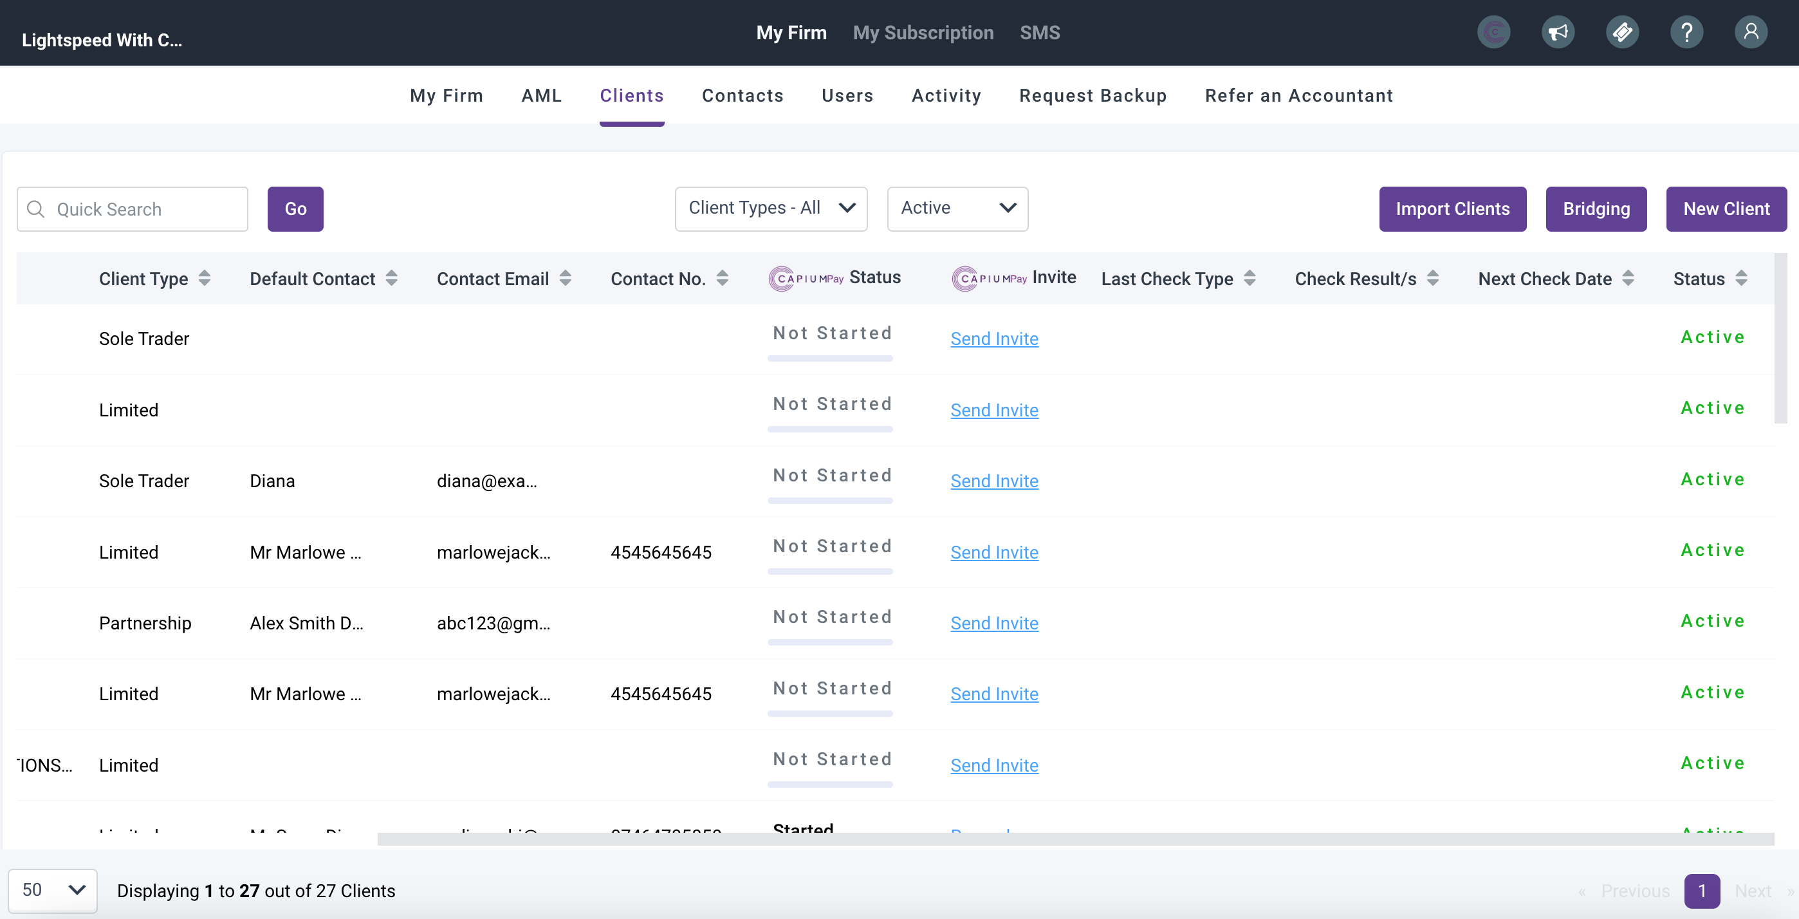Click the Capium logo icon in header
This screenshot has width=1799, height=919.
1493,32
